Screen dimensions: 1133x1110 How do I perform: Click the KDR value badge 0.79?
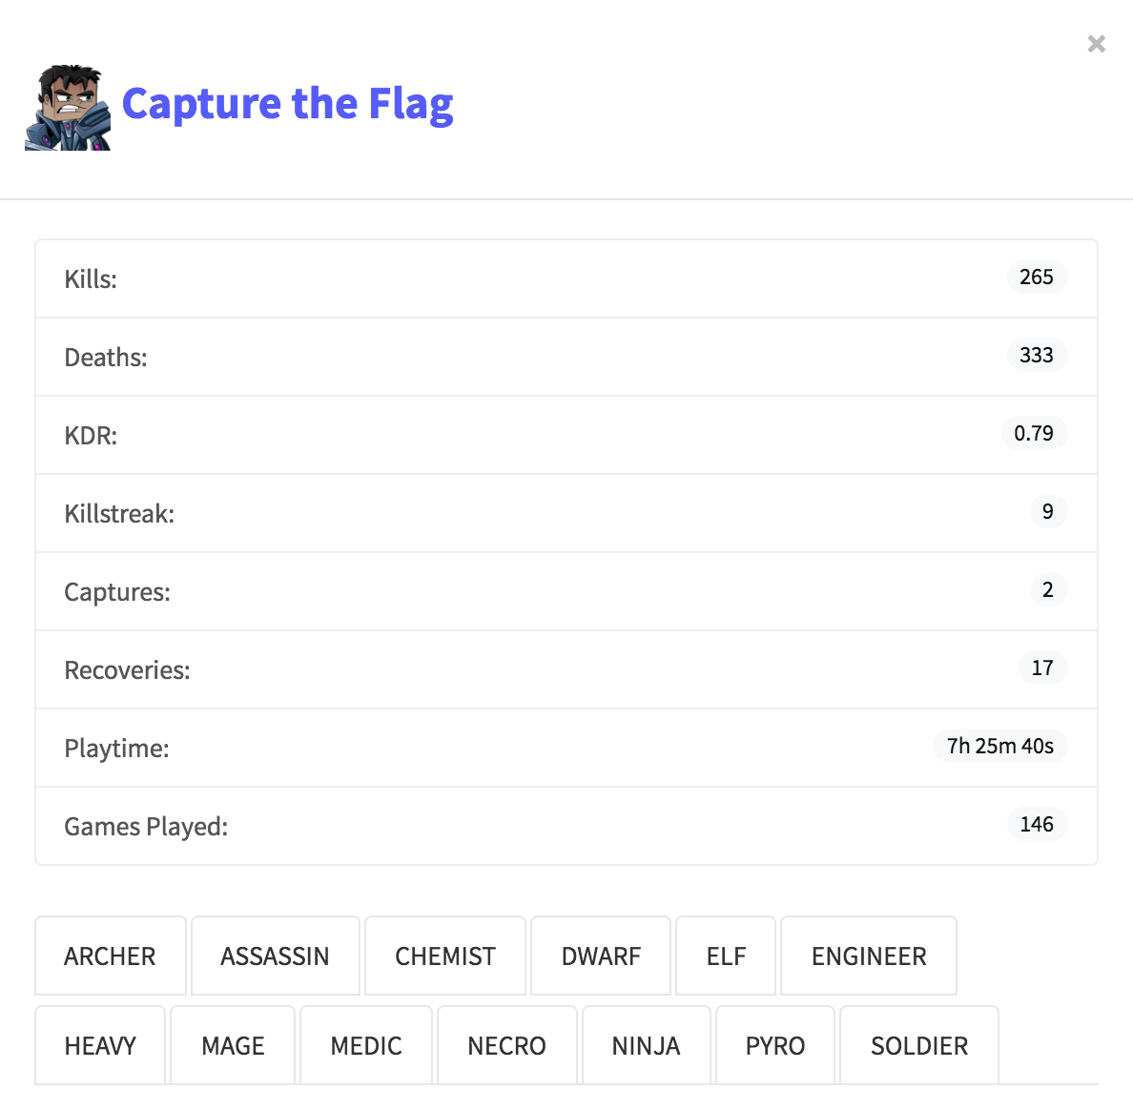pos(1034,434)
